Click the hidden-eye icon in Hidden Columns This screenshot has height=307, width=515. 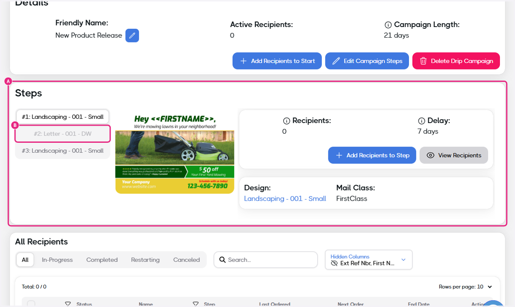point(334,263)
